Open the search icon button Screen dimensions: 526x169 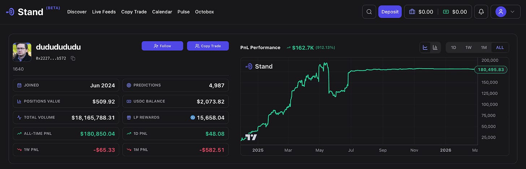[369, 12]
